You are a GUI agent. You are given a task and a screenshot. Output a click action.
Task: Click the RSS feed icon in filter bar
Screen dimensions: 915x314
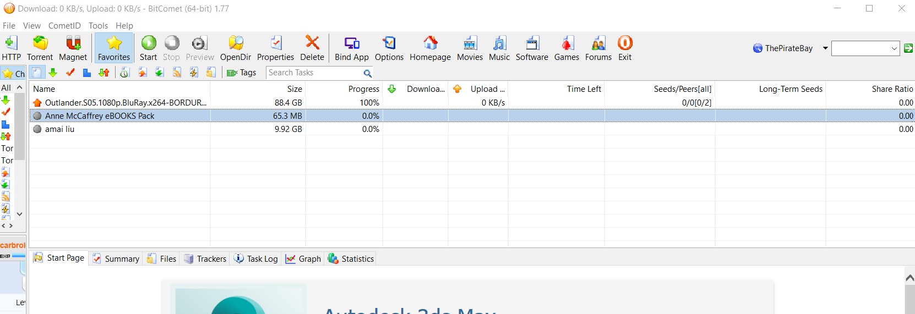[x=177, y=73]
